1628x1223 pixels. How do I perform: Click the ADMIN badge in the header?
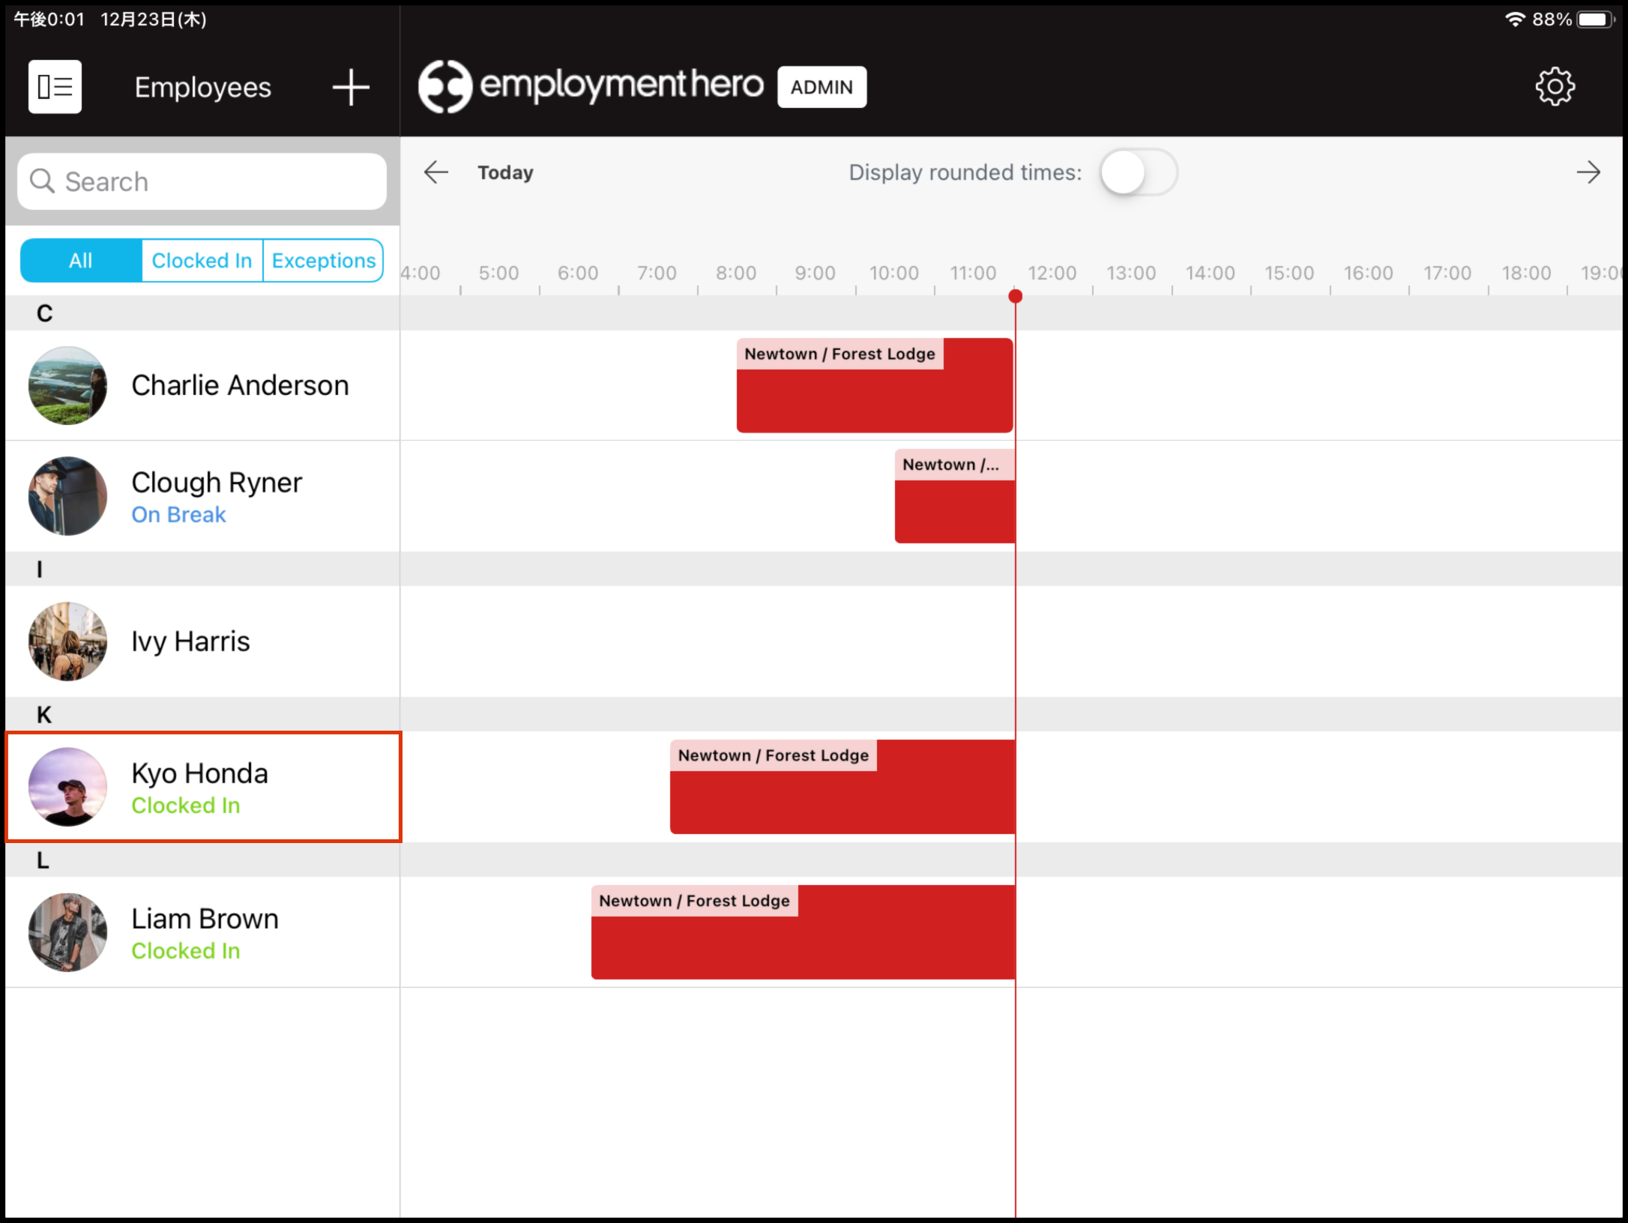tap(821, 86)
